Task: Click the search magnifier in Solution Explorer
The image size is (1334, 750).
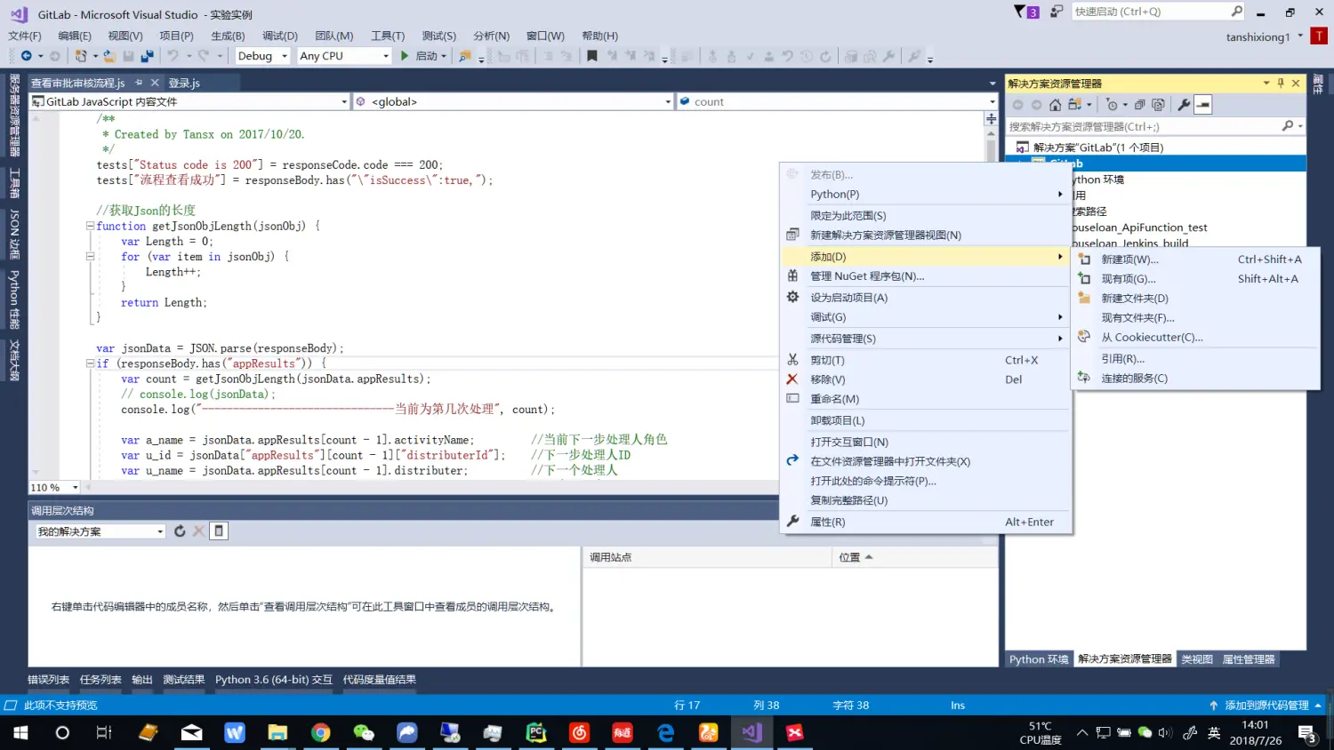Action: pos(1287,126)
